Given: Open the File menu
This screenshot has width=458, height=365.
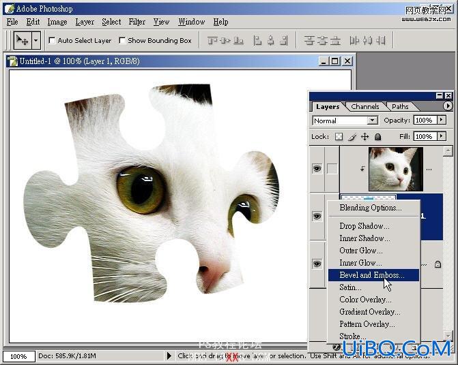Looking at the screenshot, I should pos(12,22).
